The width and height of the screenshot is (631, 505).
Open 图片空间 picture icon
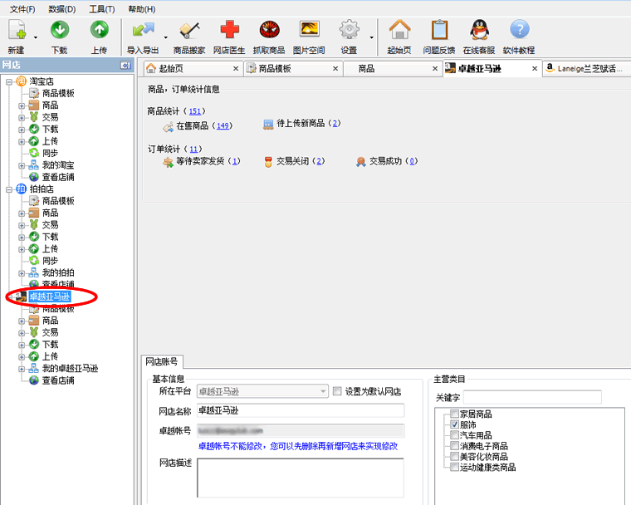coord(310,29)
